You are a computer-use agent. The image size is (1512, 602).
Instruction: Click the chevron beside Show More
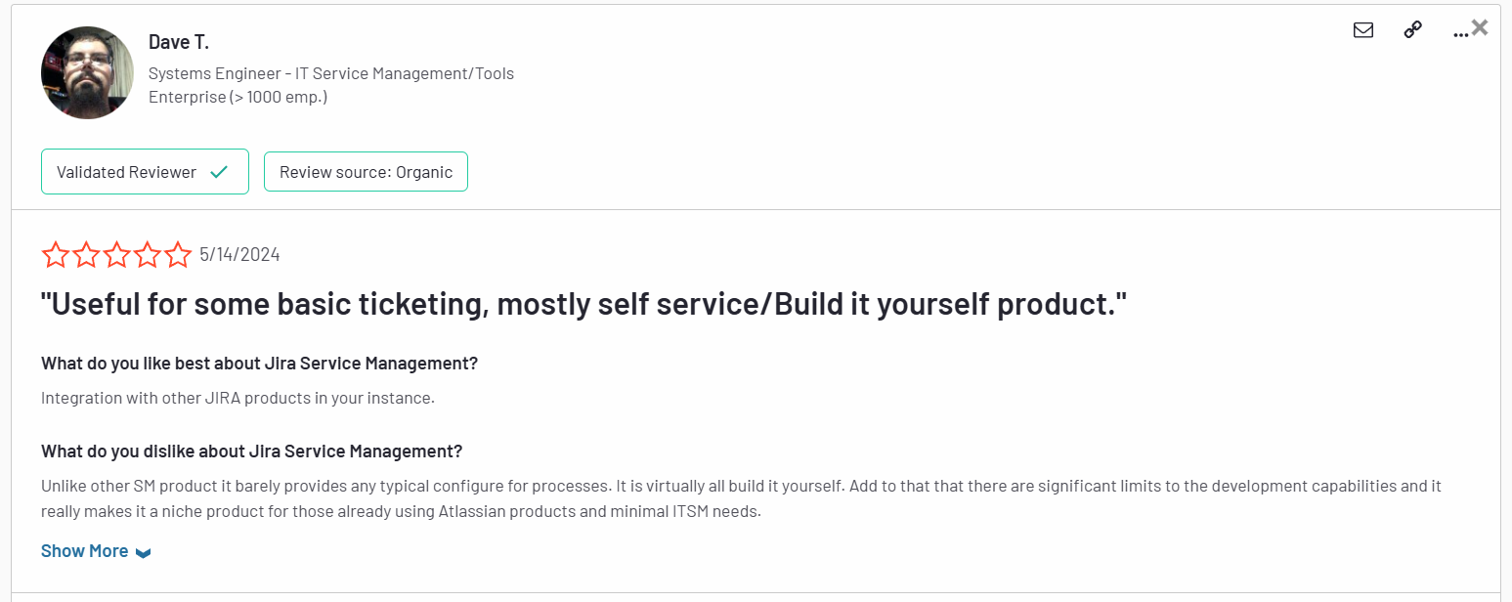pos(144,553)
